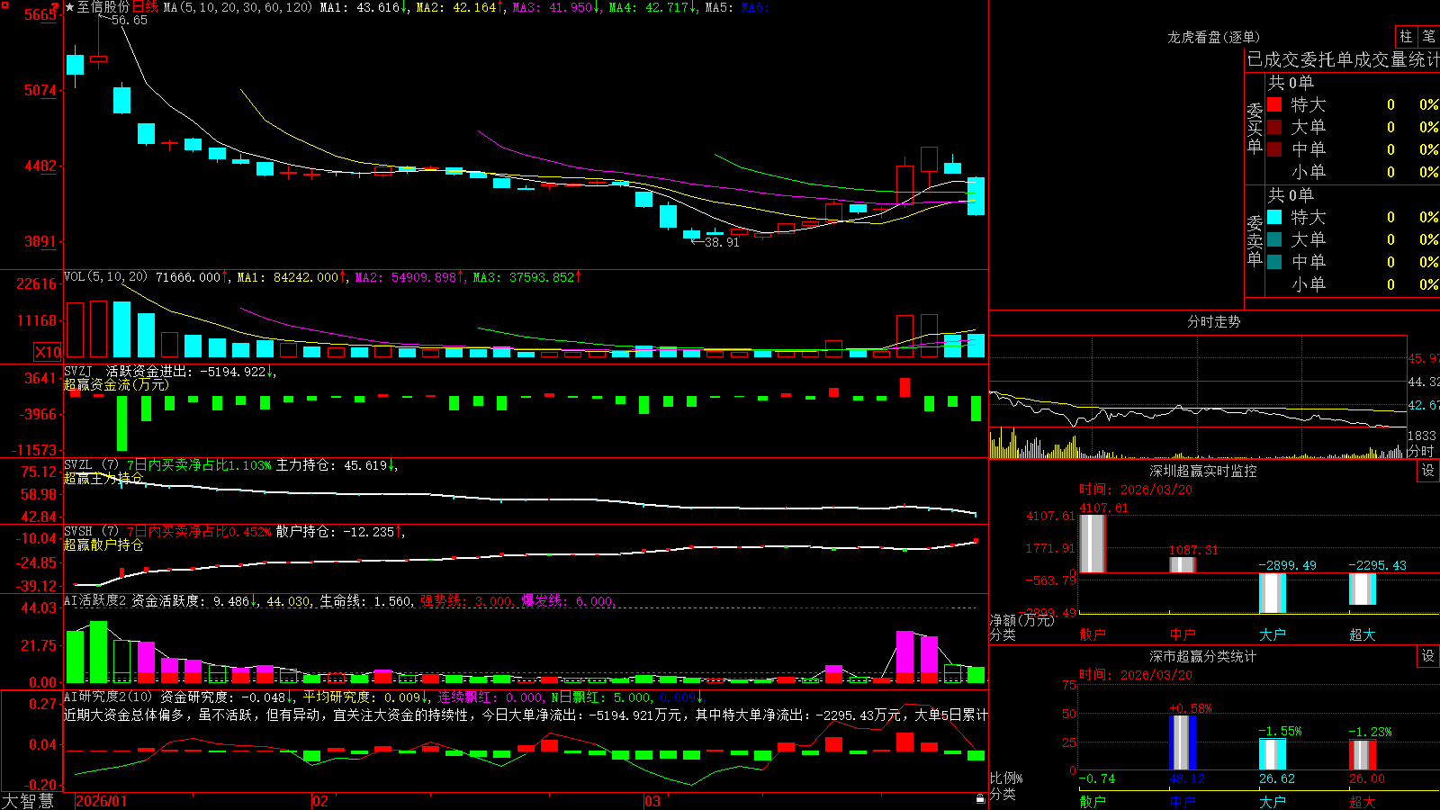Click the 02 month marker on timeline

(320, 801)
